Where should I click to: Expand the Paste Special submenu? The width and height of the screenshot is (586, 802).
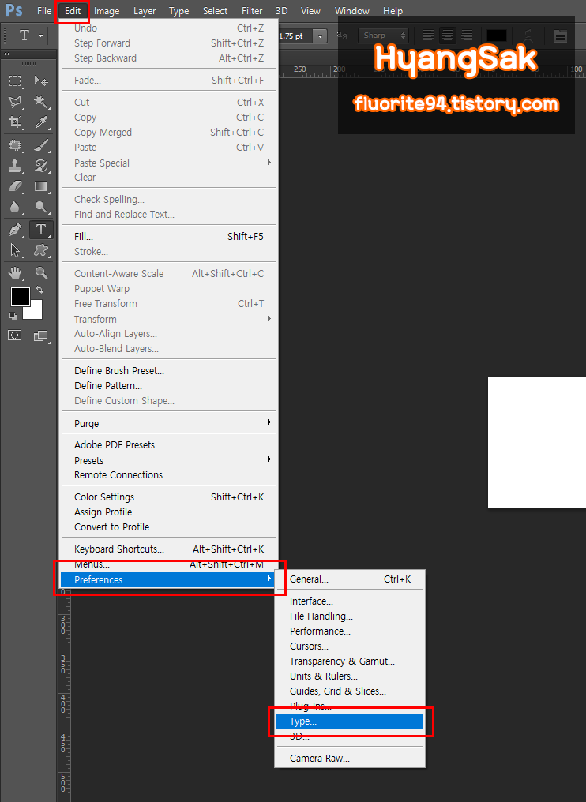pos(169,163)
